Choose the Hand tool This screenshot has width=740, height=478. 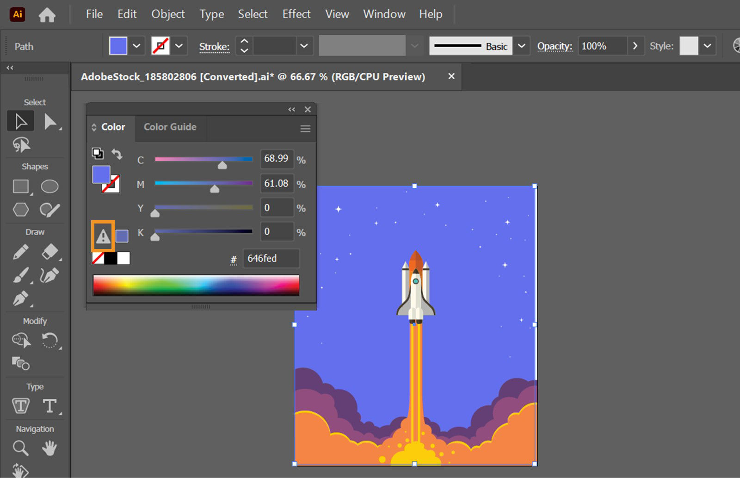(x=49, y=448)
